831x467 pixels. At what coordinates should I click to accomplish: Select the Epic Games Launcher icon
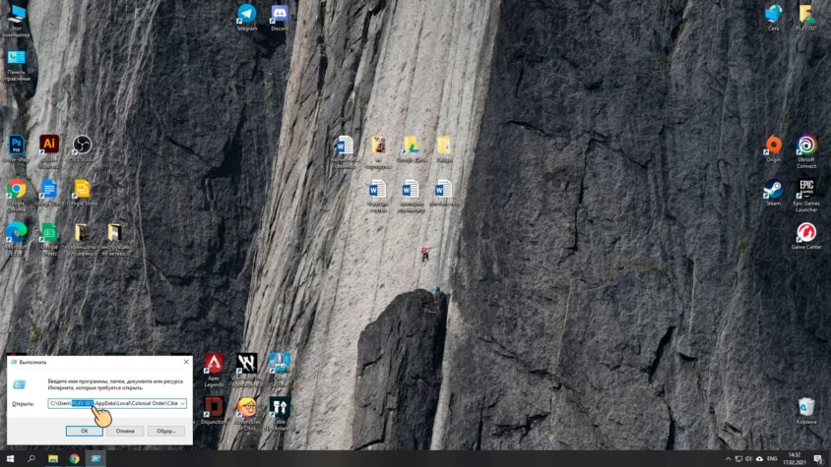point(806,190)
